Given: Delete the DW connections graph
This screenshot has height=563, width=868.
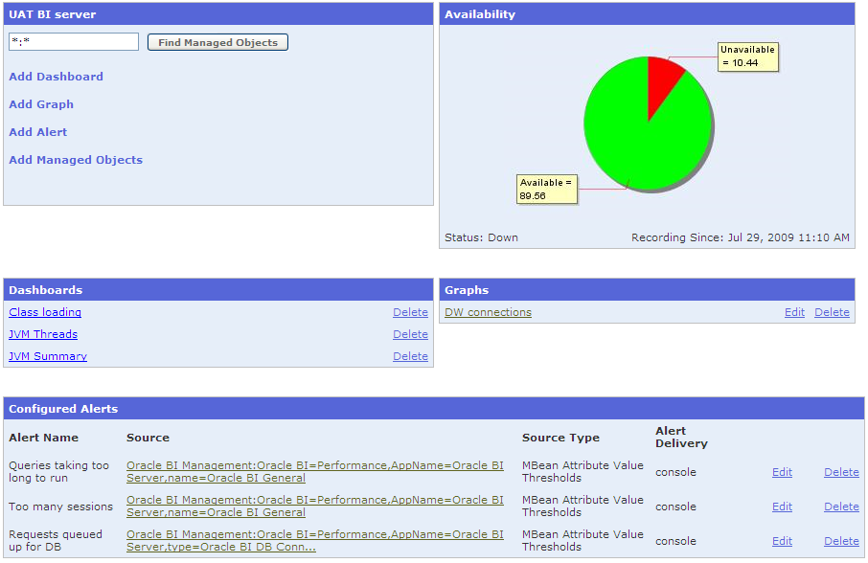Looking at the screenshot, I should (x=832, y=312).
